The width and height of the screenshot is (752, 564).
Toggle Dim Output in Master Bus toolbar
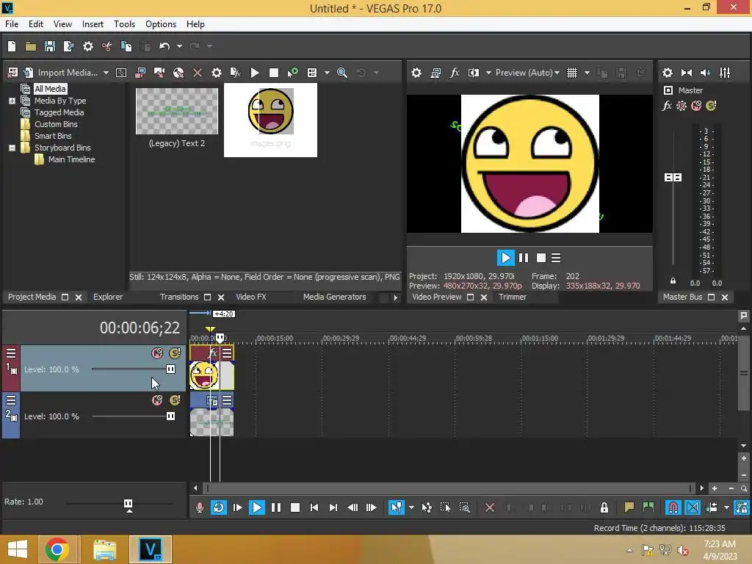pyautogui.click(x=706, y=73)
